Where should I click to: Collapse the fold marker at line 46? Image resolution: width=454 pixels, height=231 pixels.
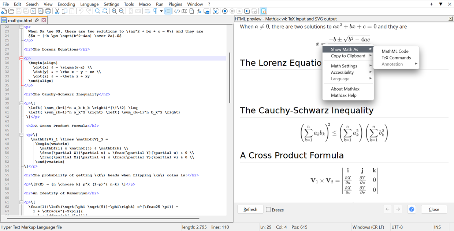21,135
